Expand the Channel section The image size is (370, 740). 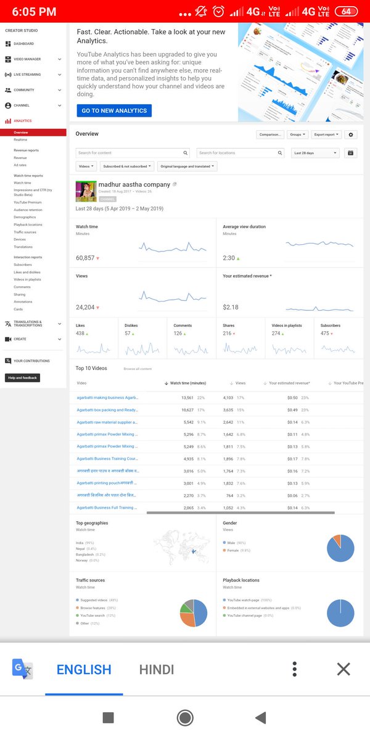[60, 105]
